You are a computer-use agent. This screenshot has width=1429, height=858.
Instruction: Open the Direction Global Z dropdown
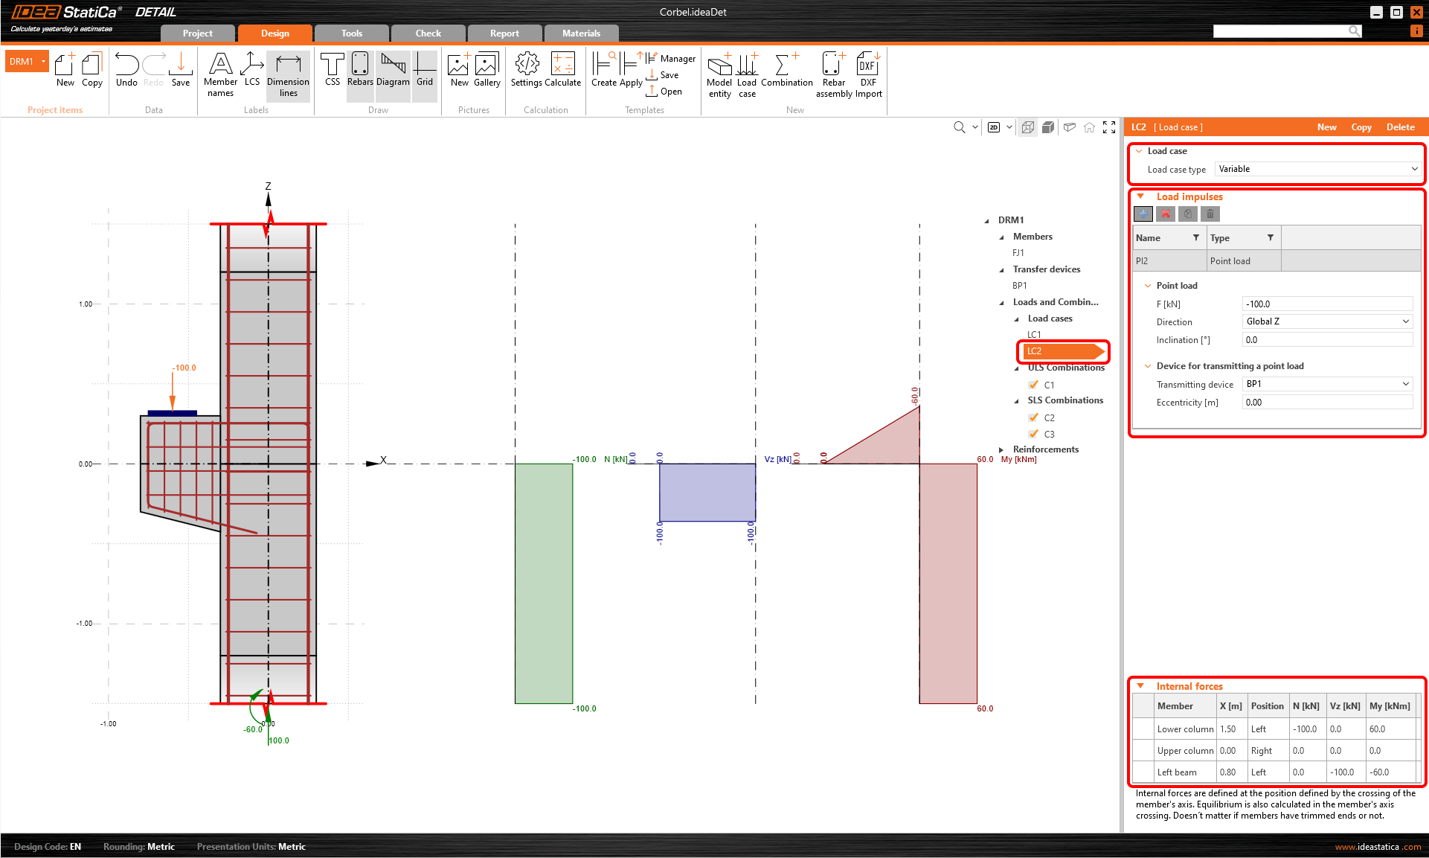tap(1327, 321)
